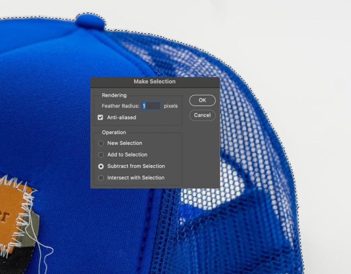Viewport: 351px width, 274px height.
Task: Click the pixels unit label
Action: click(x=170, y=106)
